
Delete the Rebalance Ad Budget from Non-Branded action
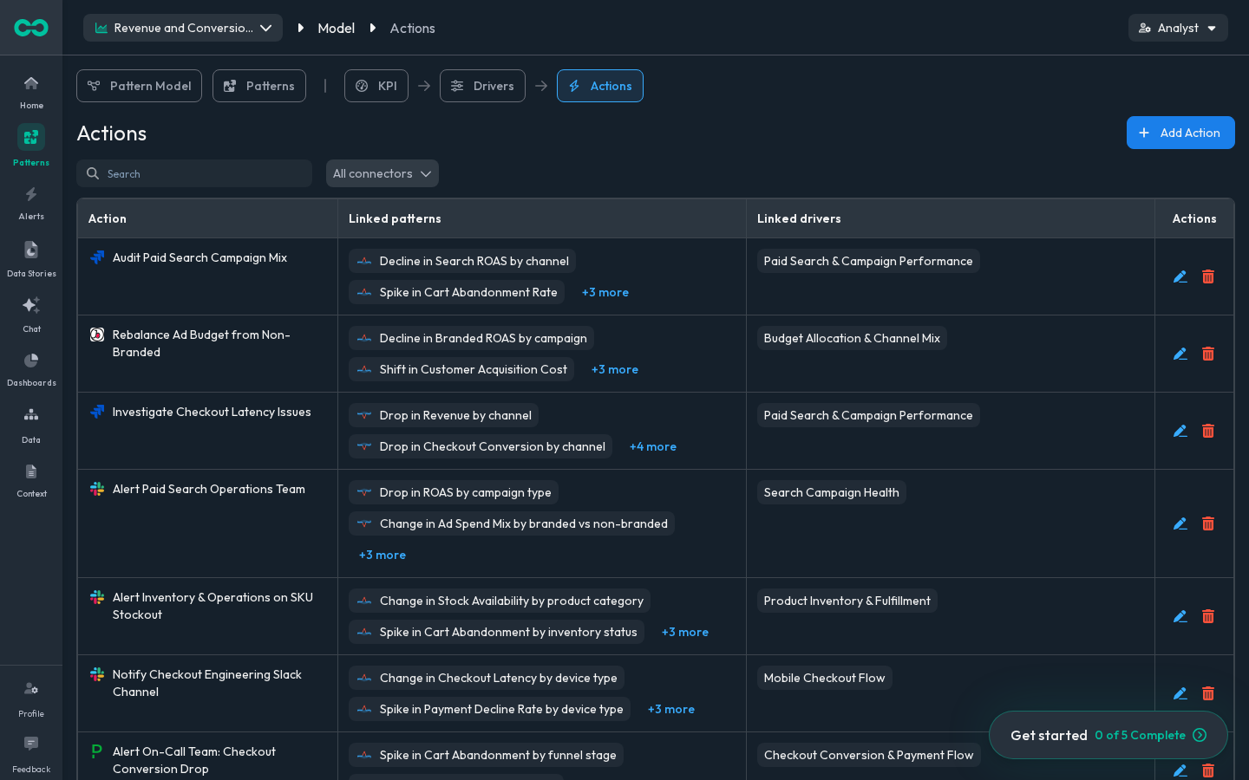pyautogui.click(x=1208, y=354)
